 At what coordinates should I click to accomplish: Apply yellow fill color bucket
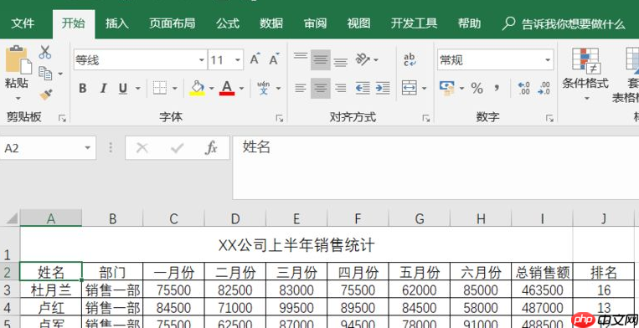coord(198,88)
